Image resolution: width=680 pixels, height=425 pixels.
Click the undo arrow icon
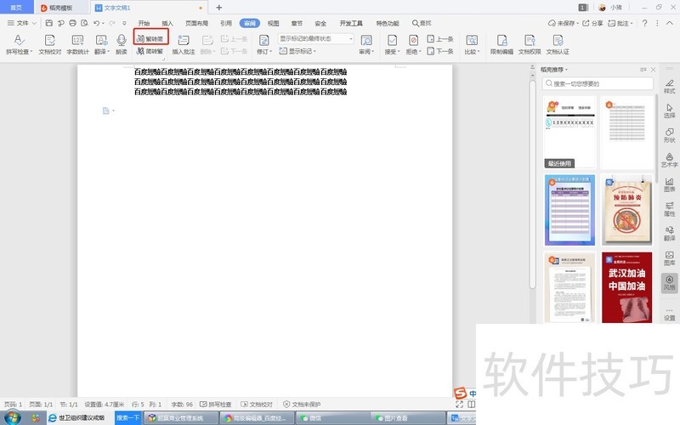tap(96, 23)
